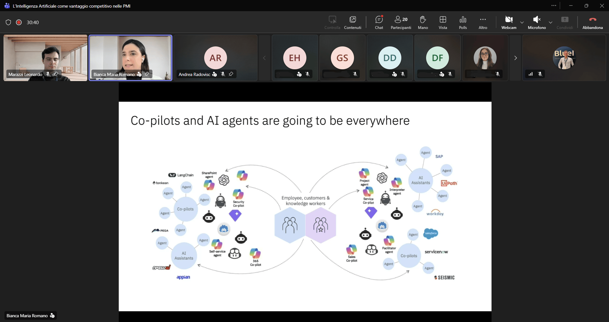Select the AR avatar tile
Viewport: 609px width, 322px height.
216,58
